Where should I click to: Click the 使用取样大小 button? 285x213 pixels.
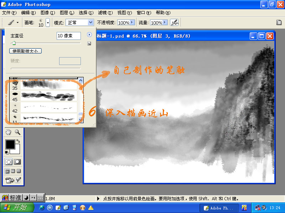click(x=25, y=51)
